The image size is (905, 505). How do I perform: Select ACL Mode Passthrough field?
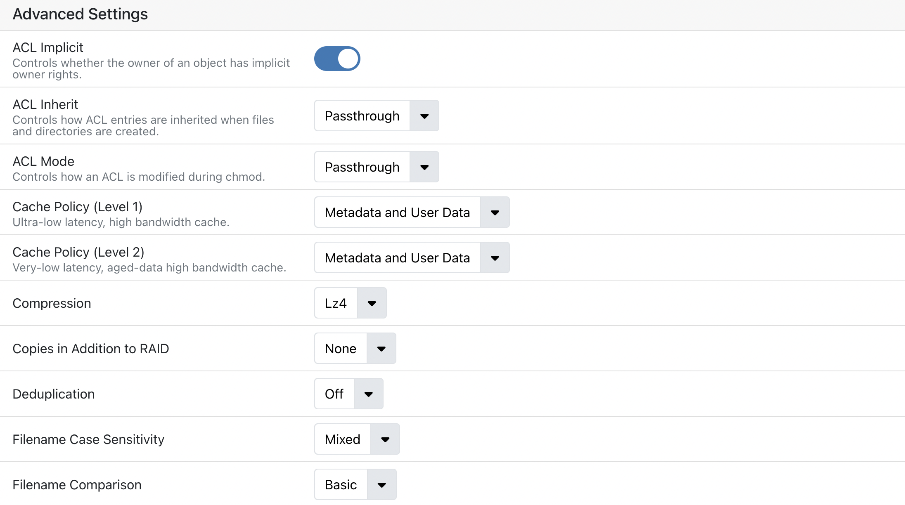click(362, 167)
